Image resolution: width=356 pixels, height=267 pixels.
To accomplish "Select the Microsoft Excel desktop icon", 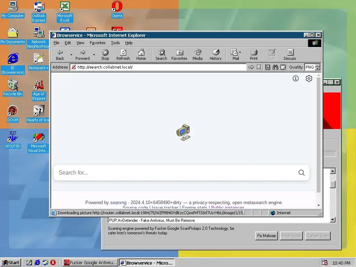I will point(65,12).
